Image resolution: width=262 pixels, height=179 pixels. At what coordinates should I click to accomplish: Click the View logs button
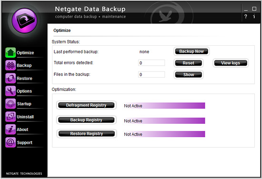coord(231,63)
